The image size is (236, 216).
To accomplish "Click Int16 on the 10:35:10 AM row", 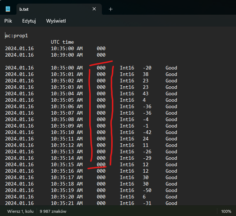I will coord(127,133).
